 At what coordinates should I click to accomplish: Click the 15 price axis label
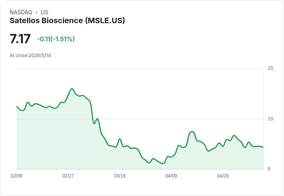tap(270, 68)
